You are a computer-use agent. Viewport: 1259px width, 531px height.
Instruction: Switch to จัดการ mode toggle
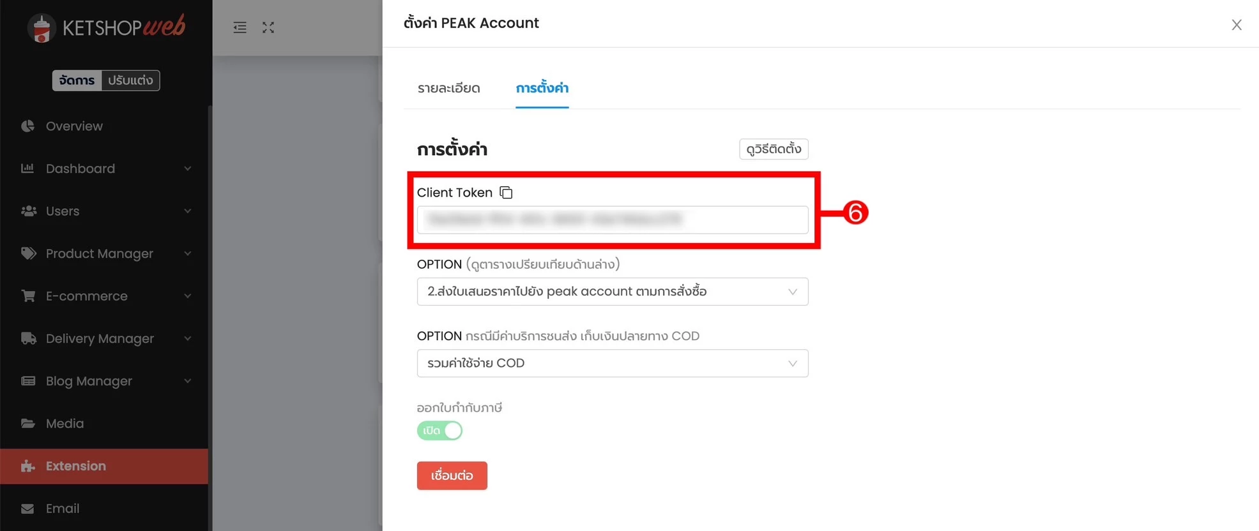click(77, 80)
